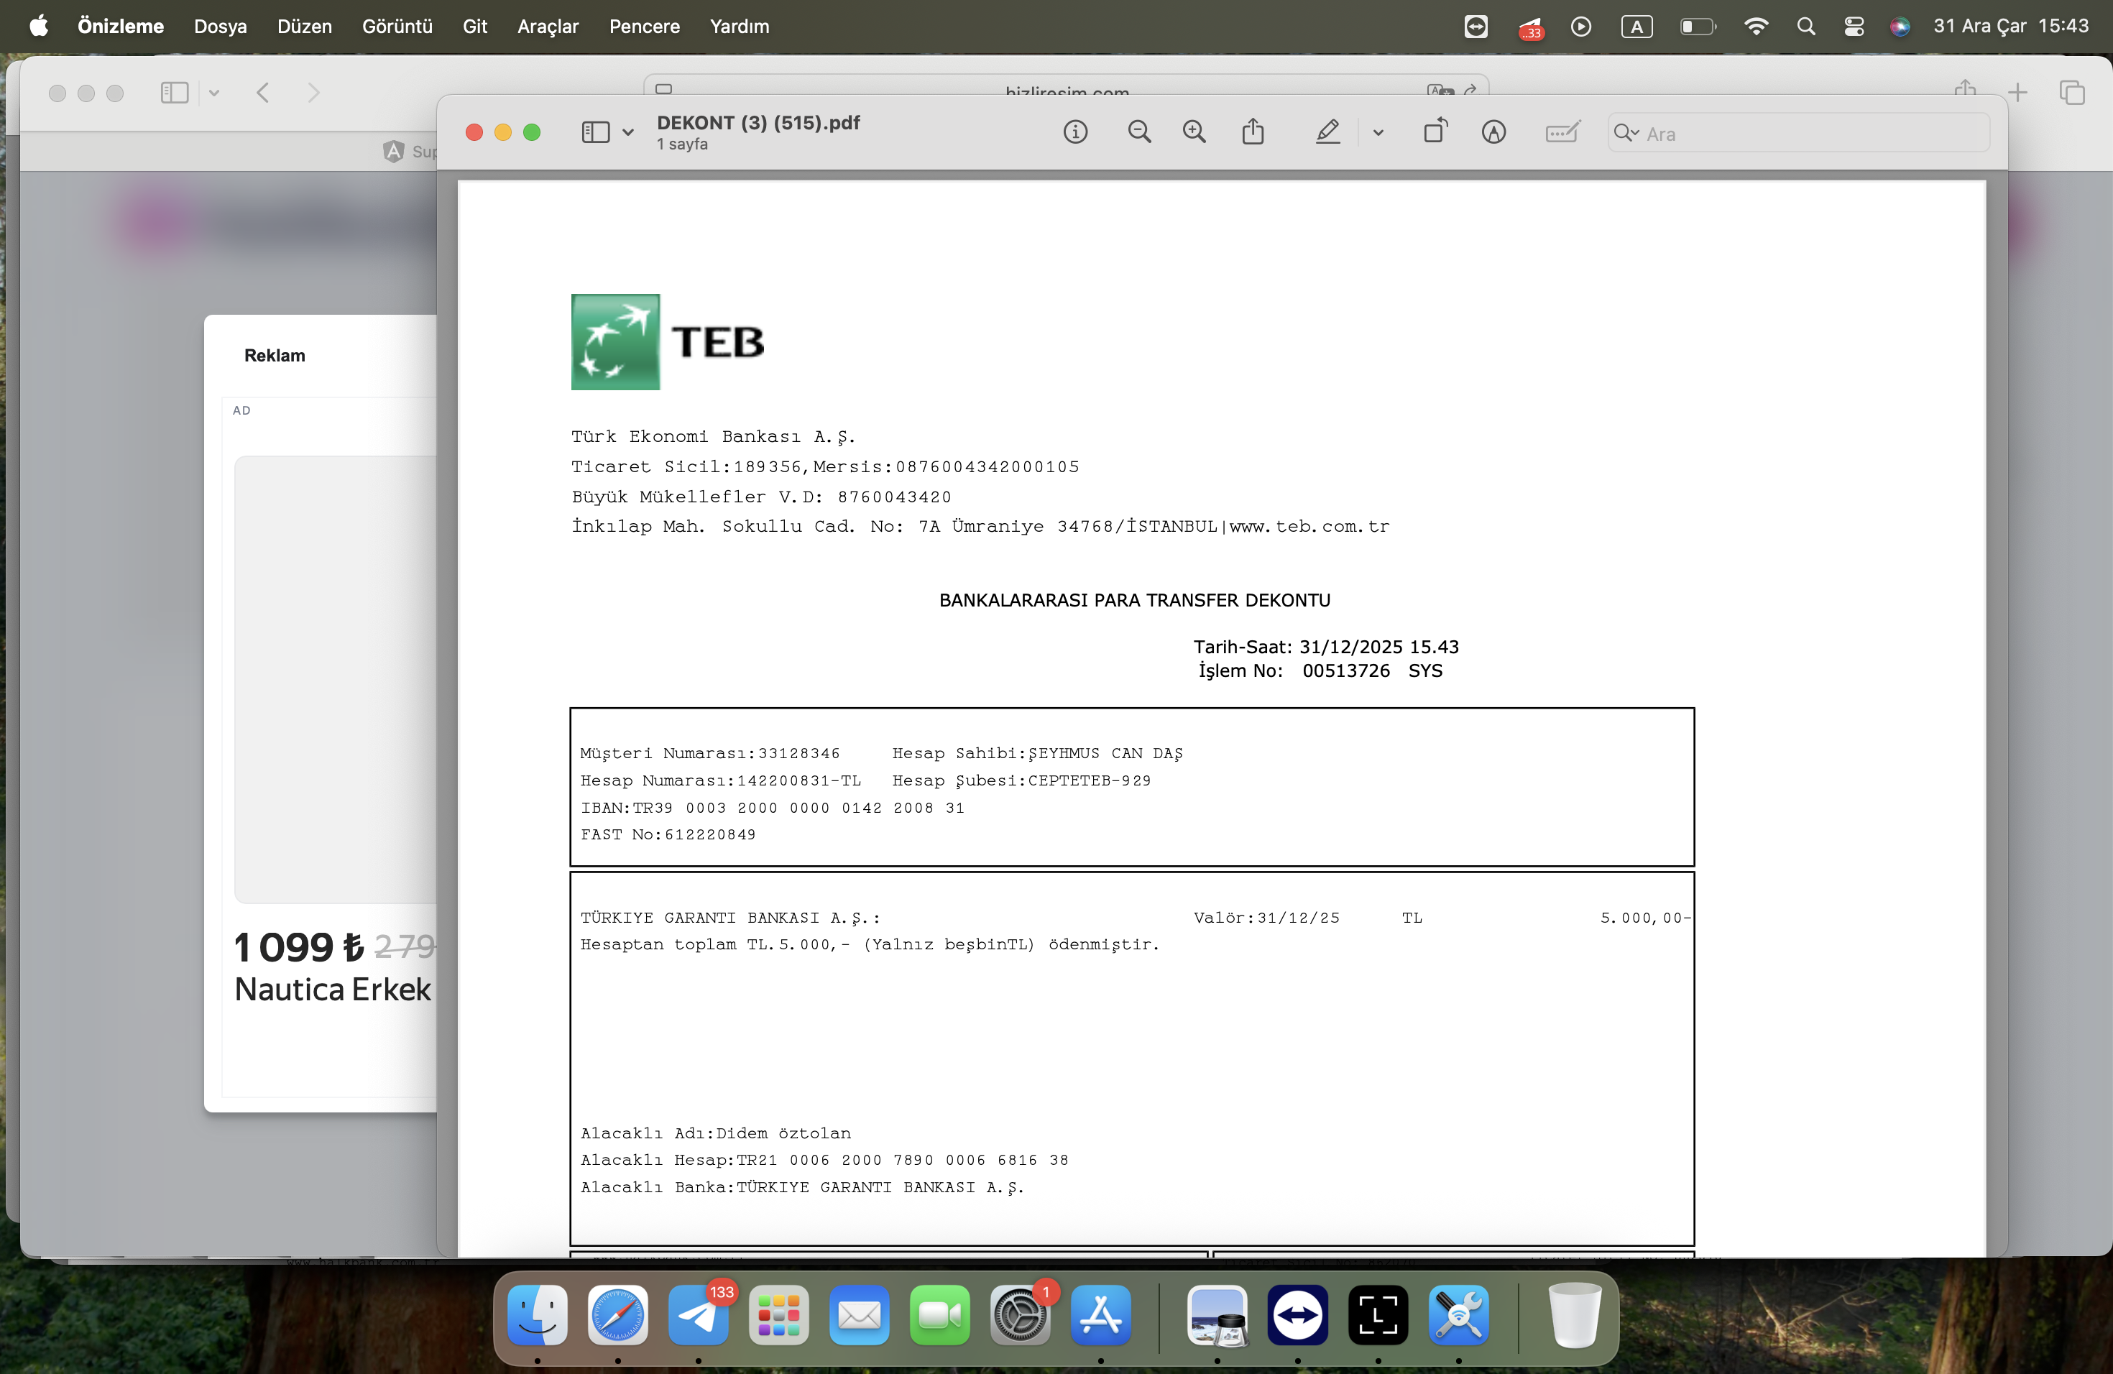
Task: Zoom out of the PDF page
Action: [x=1139, y=132]
